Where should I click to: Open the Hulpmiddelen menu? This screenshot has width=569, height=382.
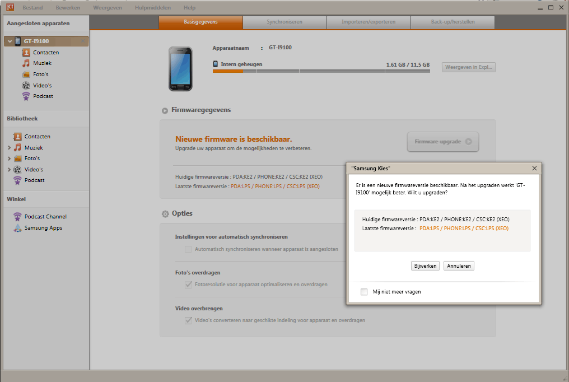(153, 7)
